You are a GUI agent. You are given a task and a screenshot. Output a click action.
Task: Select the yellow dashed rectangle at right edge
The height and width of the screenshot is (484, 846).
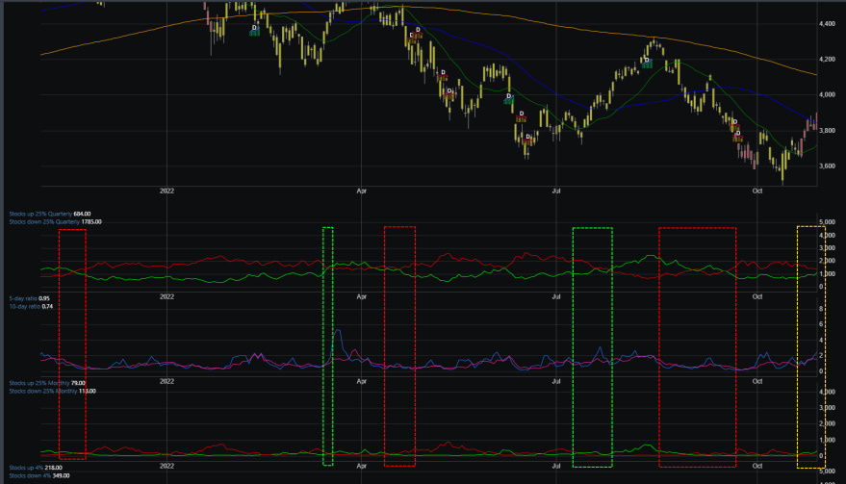(799, 346)
